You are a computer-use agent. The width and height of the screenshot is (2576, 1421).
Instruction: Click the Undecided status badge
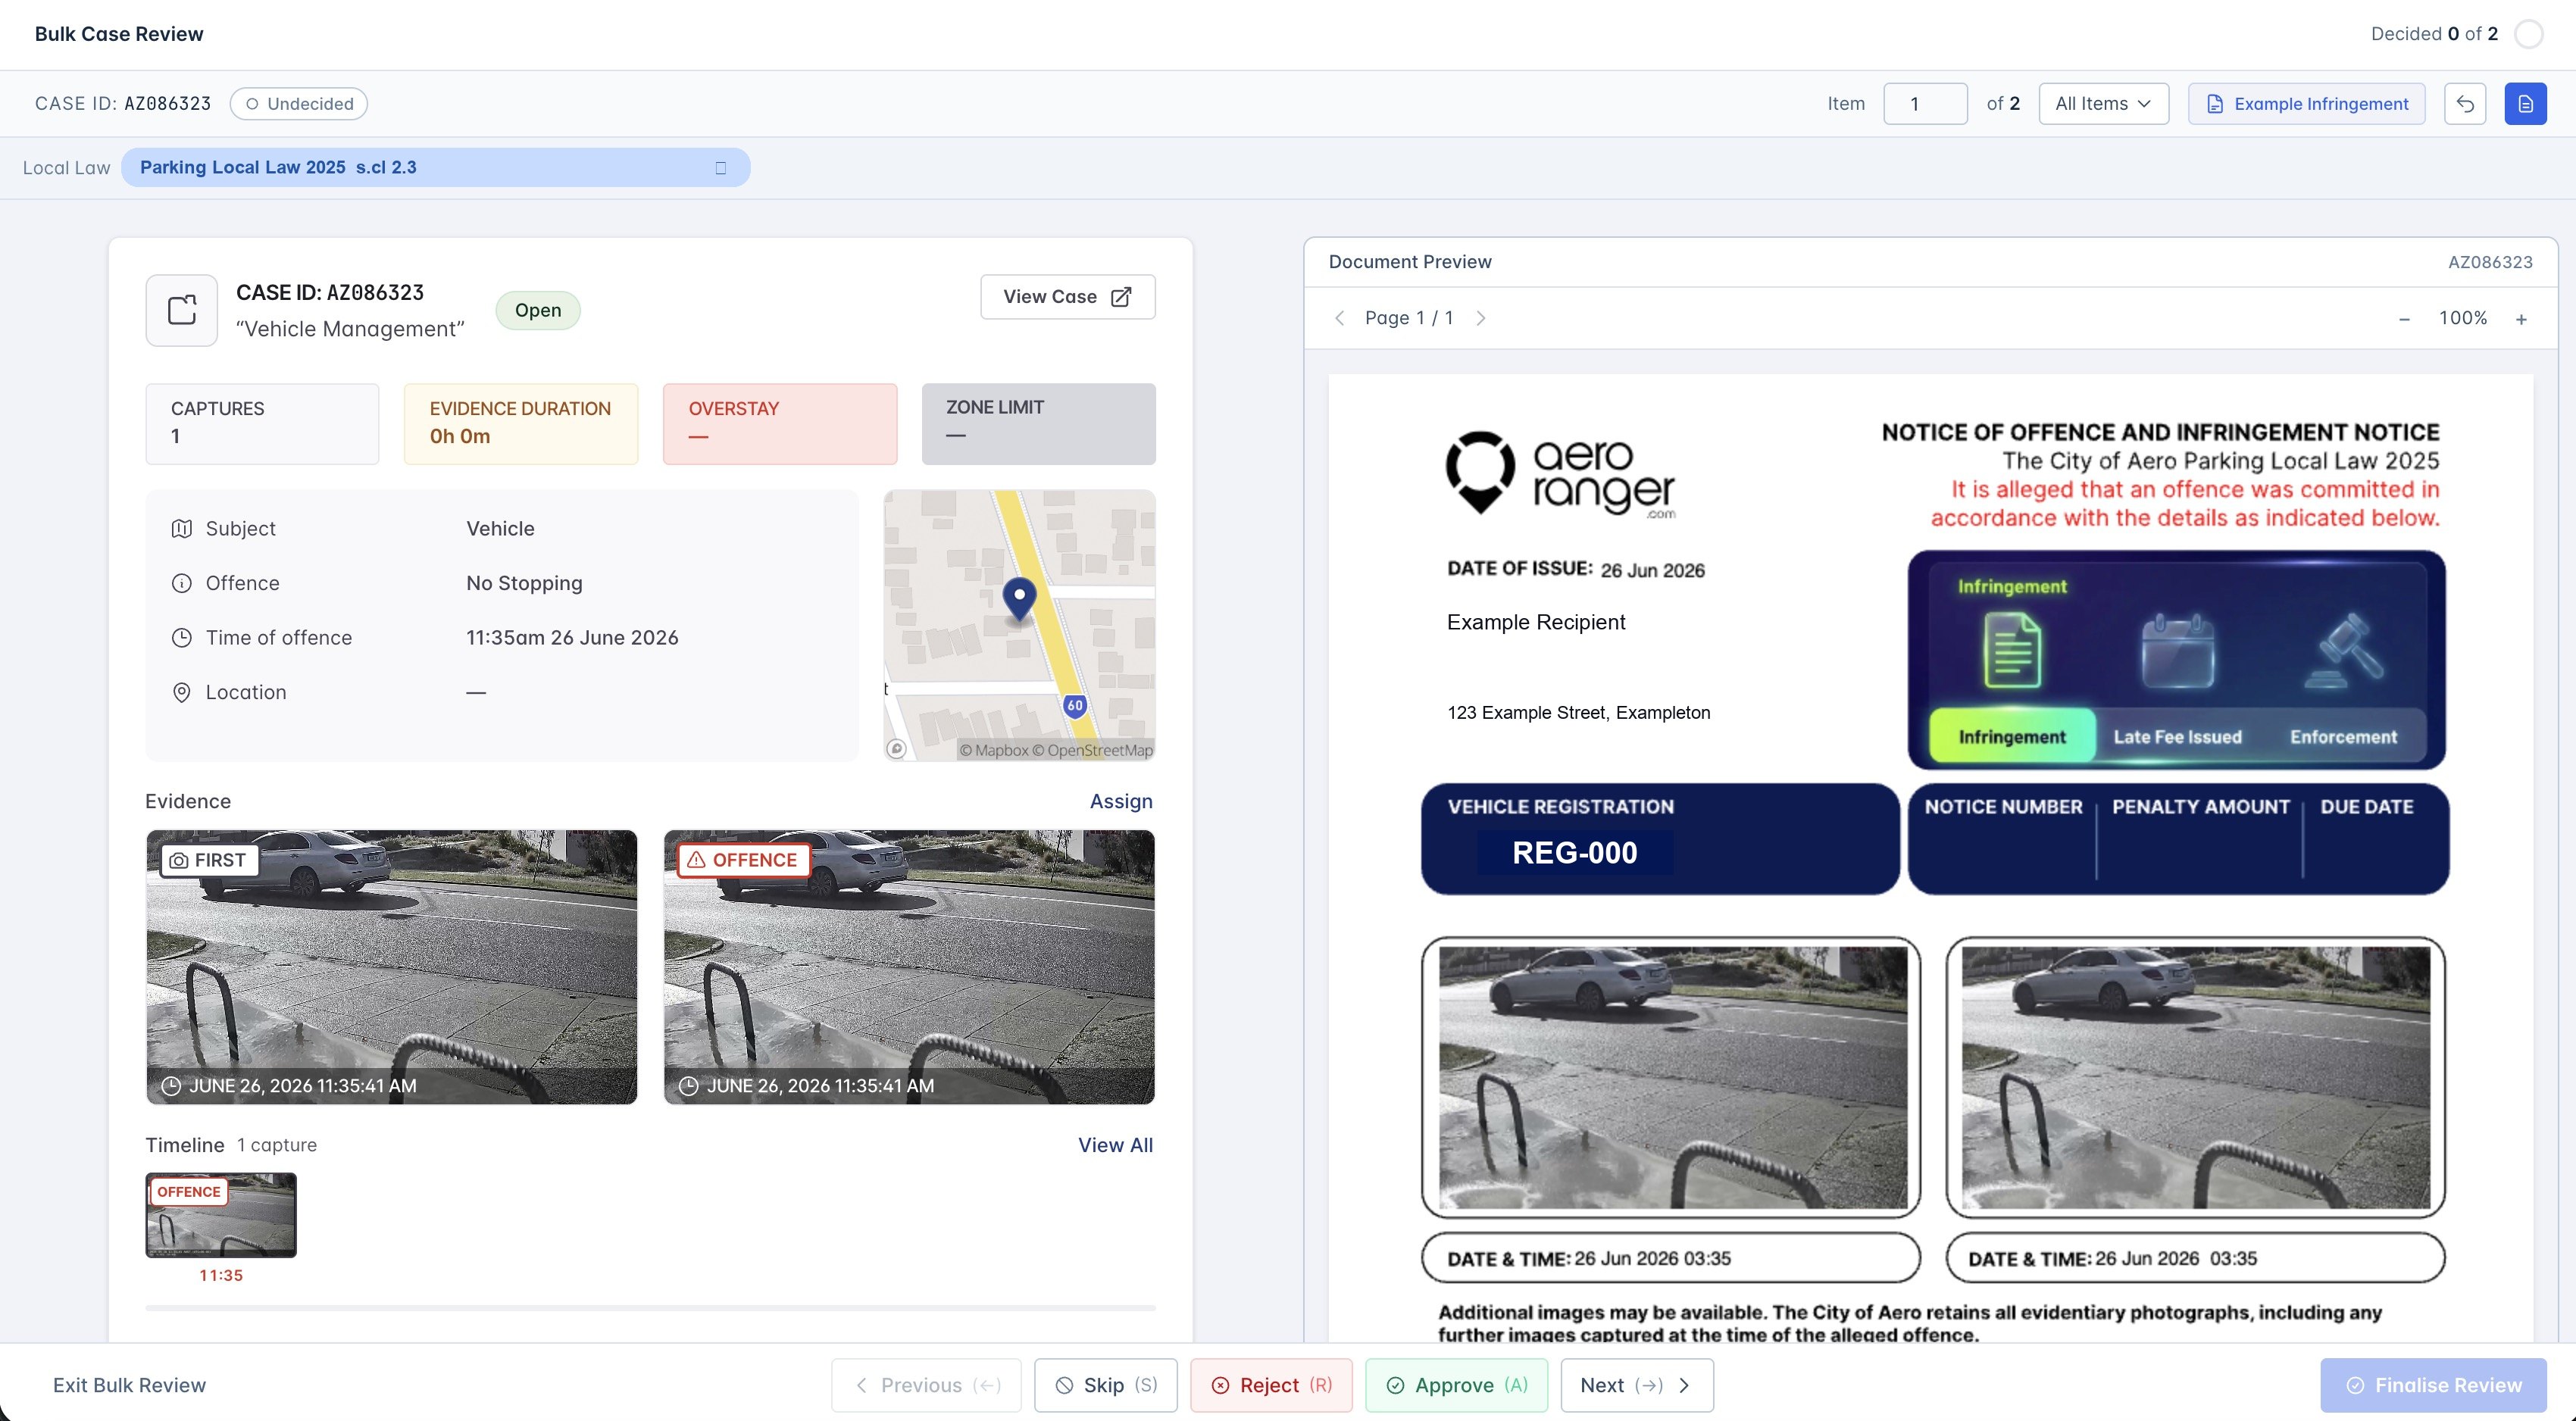299,104
